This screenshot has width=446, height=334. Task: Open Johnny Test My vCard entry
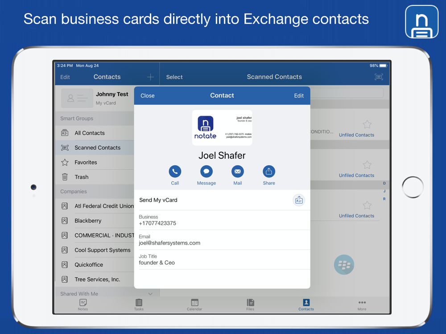click(95, 98)
